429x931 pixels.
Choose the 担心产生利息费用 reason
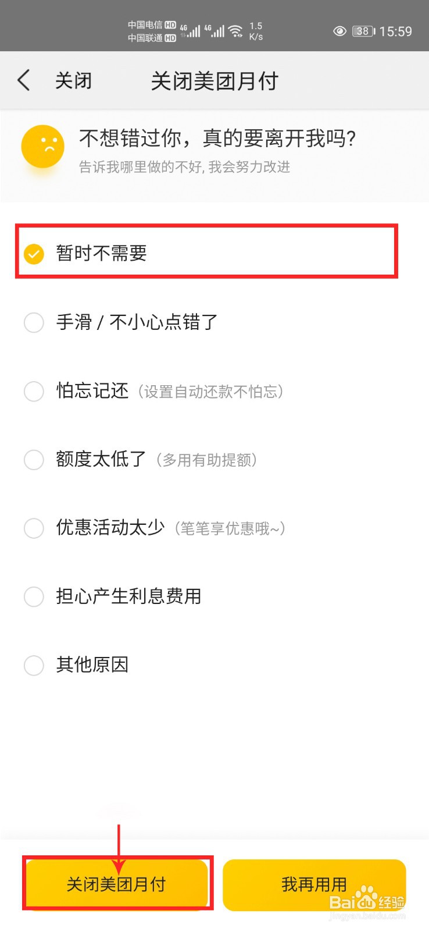(x=34, y=597)
